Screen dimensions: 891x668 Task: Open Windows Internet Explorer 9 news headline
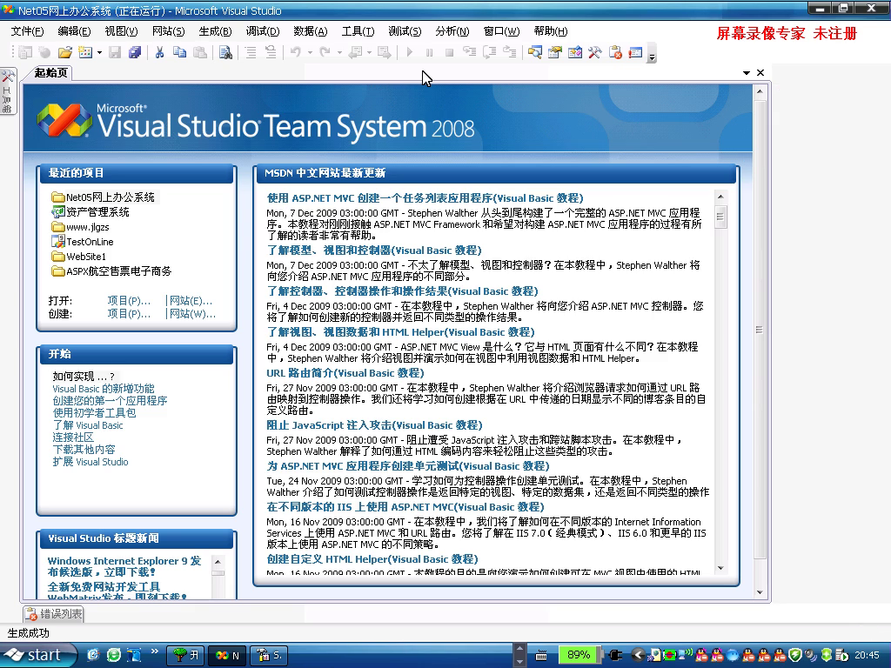click(124, 566)
